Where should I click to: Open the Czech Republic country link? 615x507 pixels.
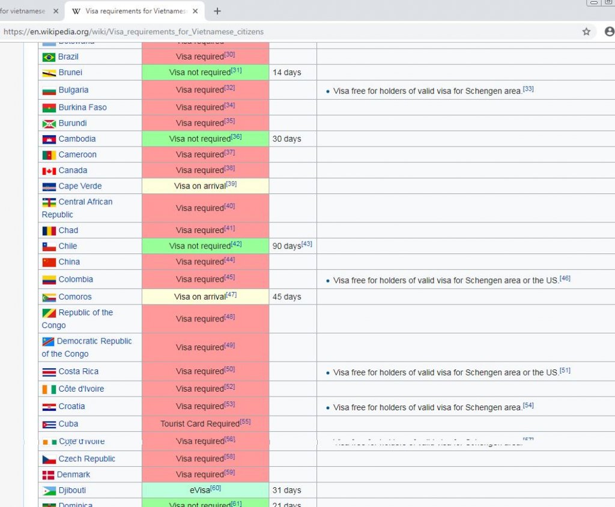tap(86, 459)
